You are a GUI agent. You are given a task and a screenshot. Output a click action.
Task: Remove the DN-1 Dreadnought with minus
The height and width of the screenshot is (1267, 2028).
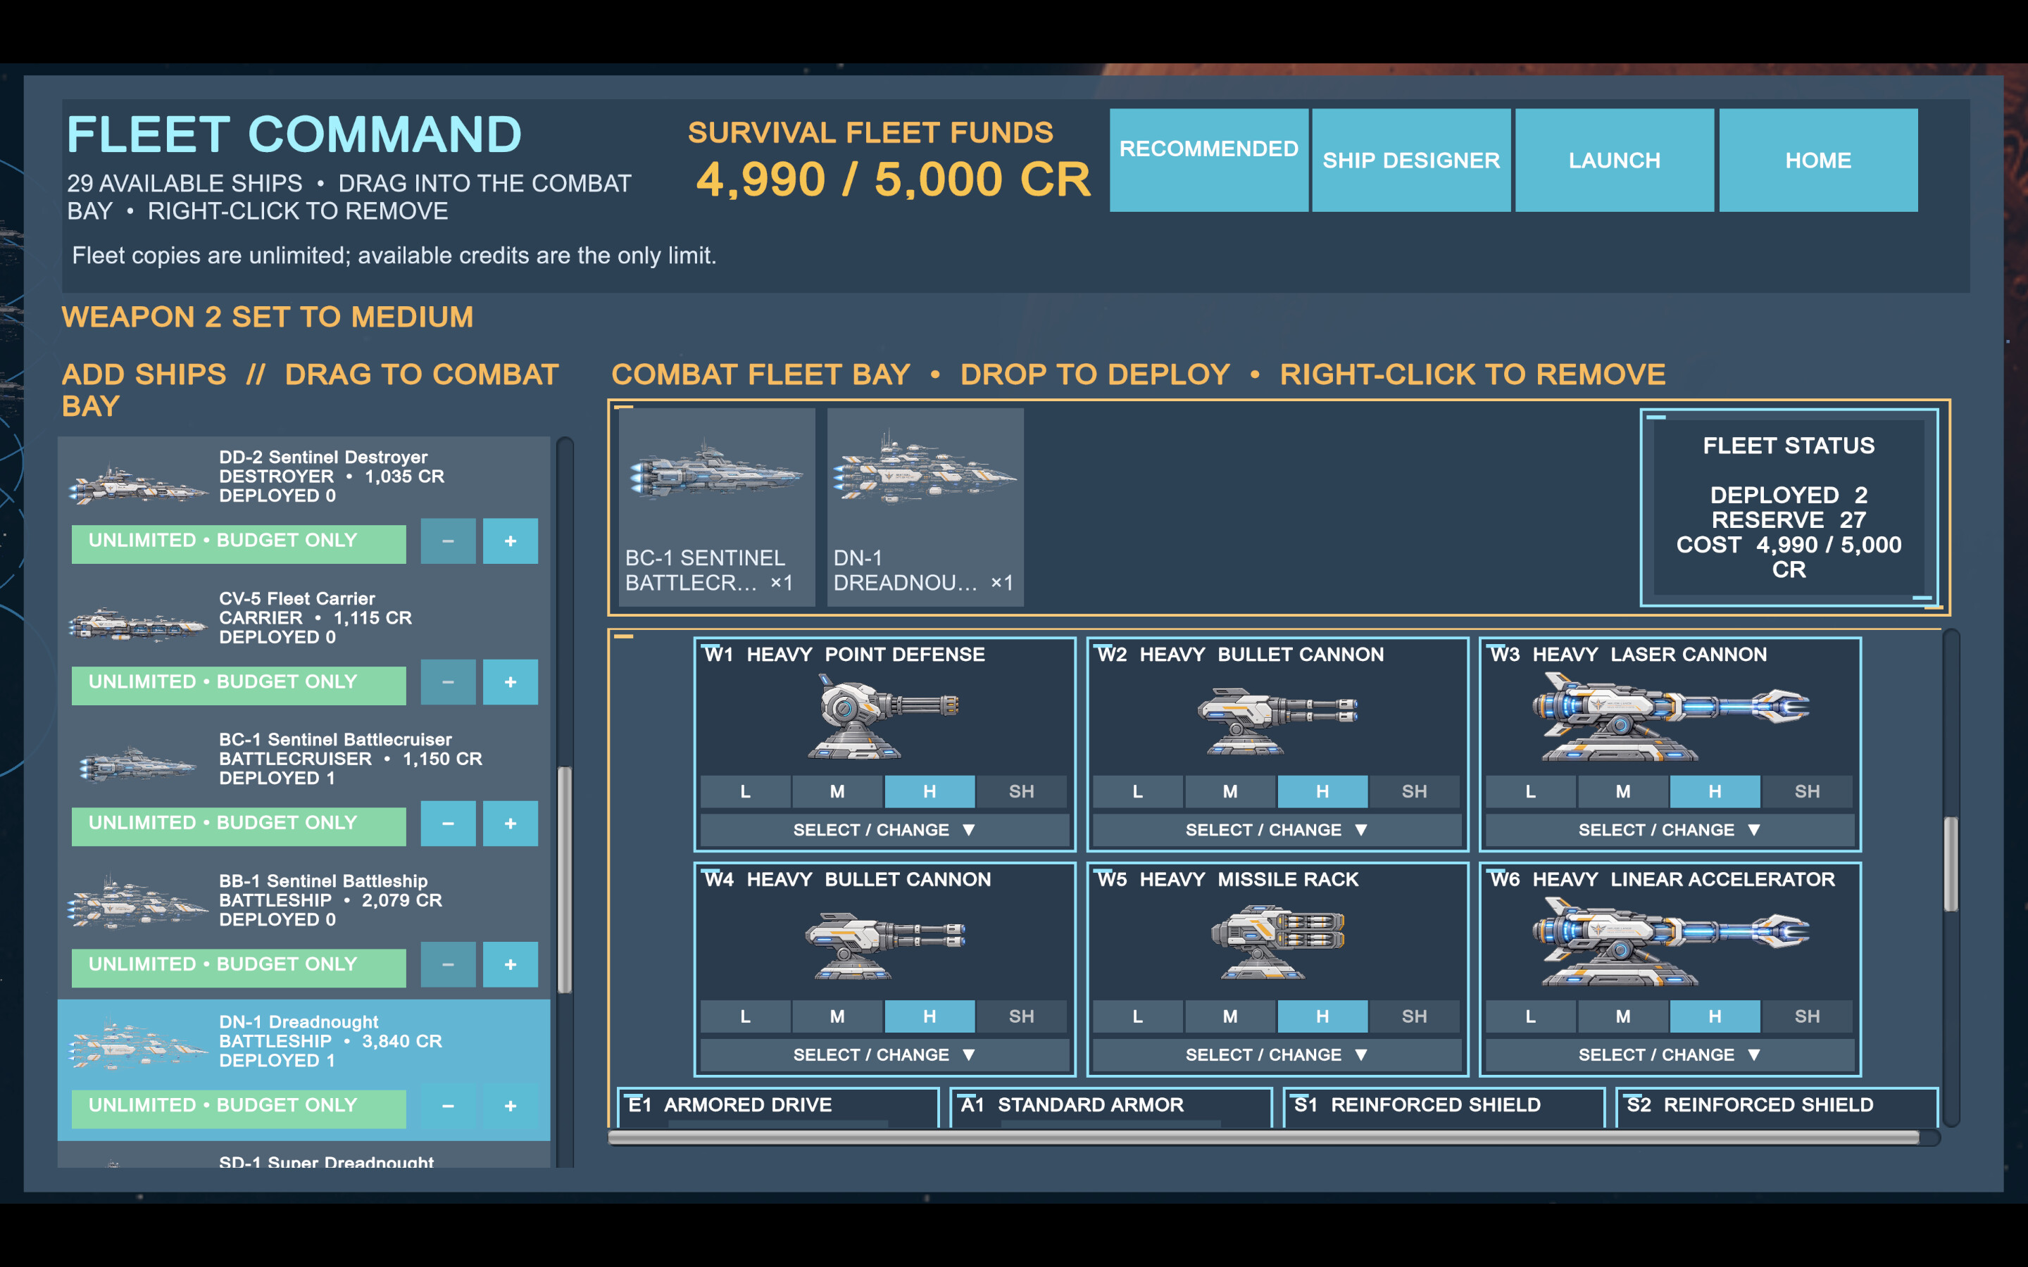click(449, 1106)
